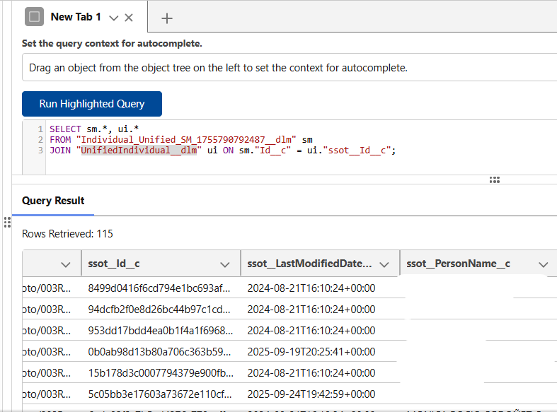Screen dimensions: 557x412
Task: Add a new query tab with plus icon
Action: (167, 18)
